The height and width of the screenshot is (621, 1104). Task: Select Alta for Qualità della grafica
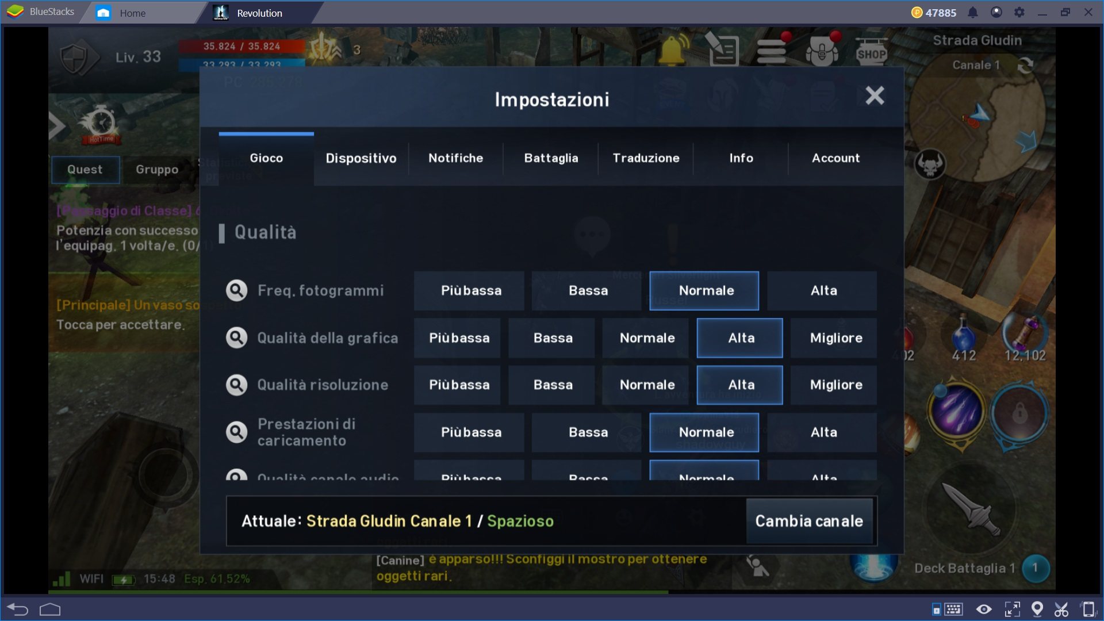[x=739, y=338]
